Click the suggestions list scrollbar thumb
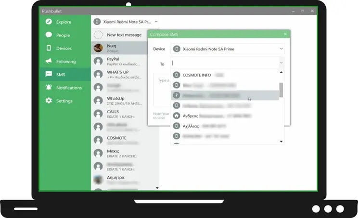Viewport: 358px width, 218px height. 281,90
